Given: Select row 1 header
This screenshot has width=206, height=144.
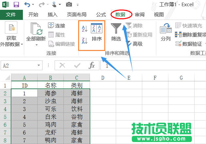Looking at the screenshot, I should coord(5,85).
